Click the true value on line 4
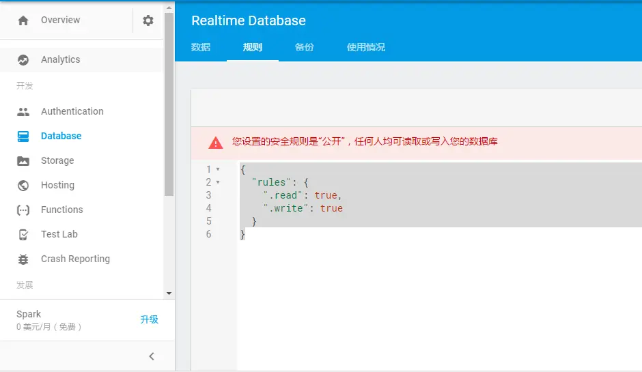Image resolution: width=642 pixels, height=372 pixels. (331, 208)
